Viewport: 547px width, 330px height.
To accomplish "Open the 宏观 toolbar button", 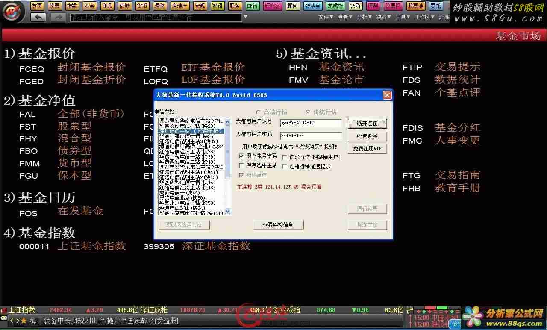I will (200, 6).
